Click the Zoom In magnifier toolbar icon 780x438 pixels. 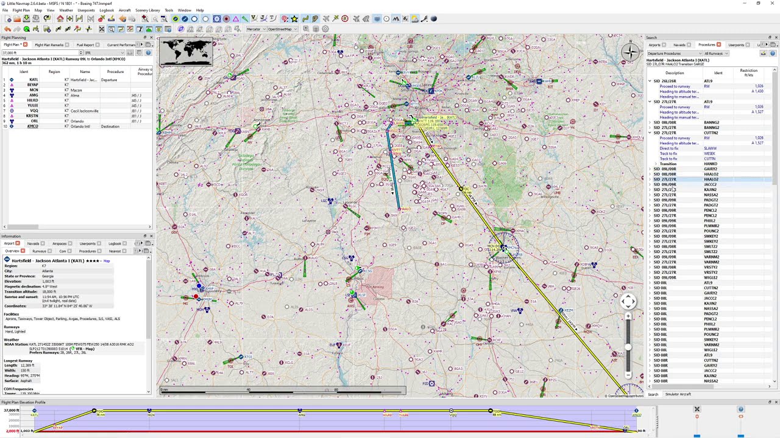coord(145,18)
